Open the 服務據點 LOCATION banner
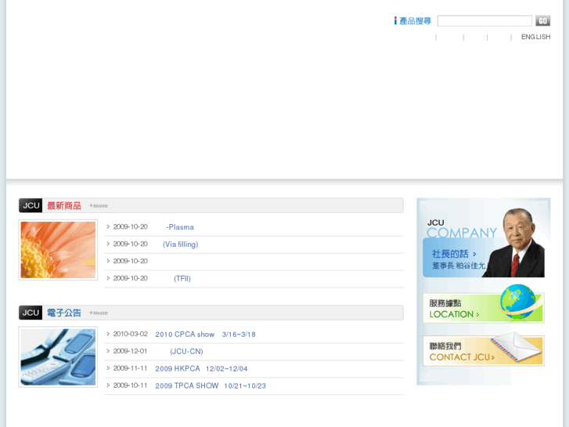Screen dimensions: 569x427 [484, 307]
